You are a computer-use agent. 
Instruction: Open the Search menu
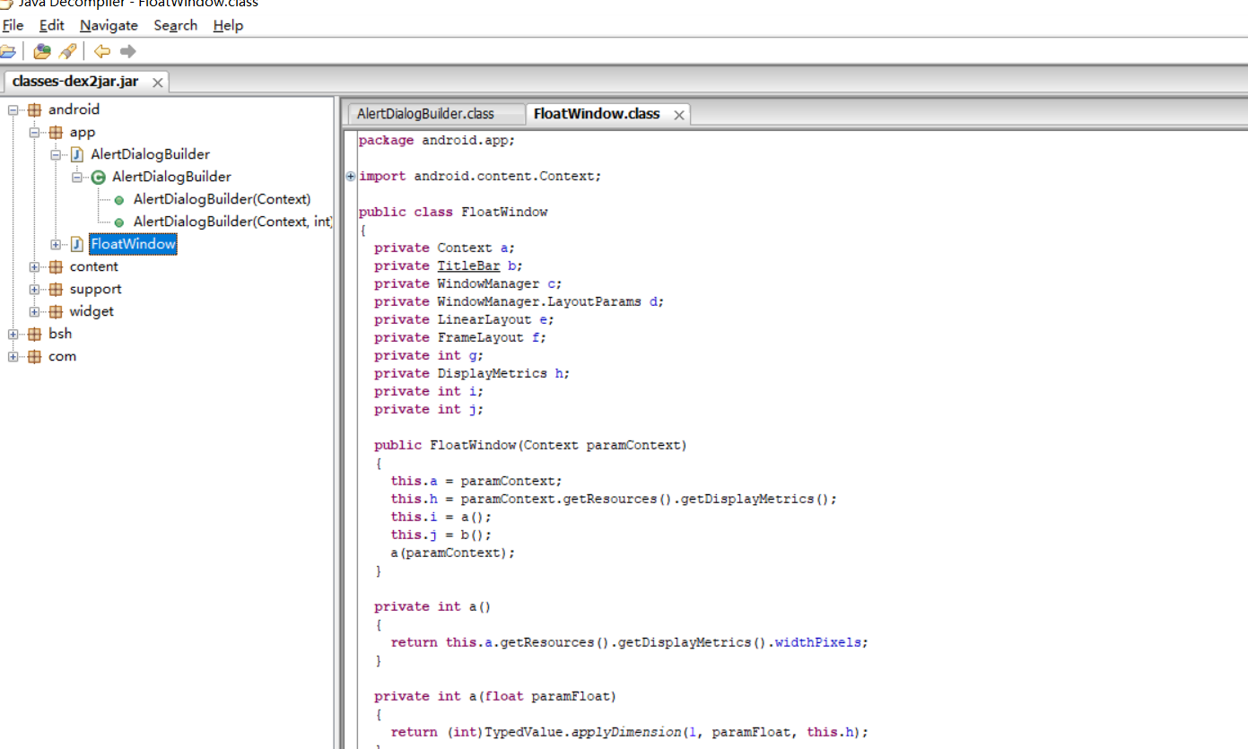(175, 25)
